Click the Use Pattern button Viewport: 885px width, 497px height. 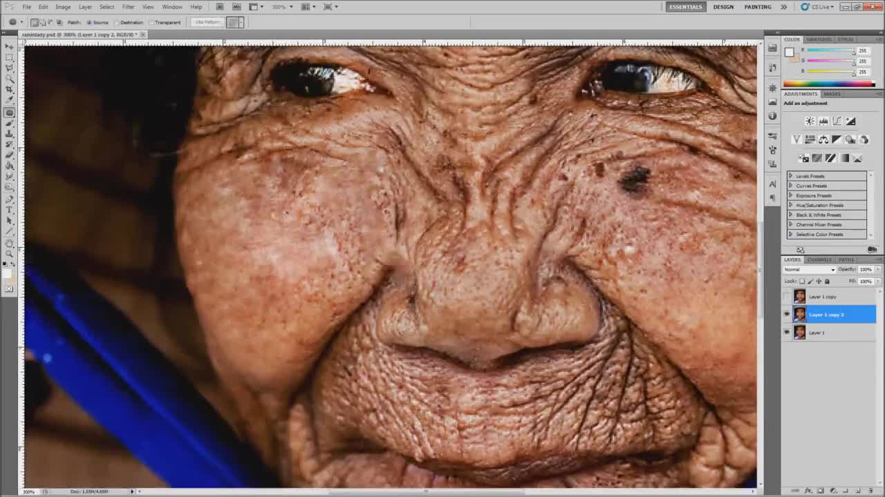coord(207,22)
